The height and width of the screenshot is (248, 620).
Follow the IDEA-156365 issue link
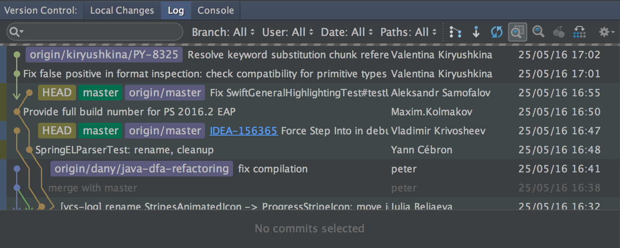click(243, 131)
